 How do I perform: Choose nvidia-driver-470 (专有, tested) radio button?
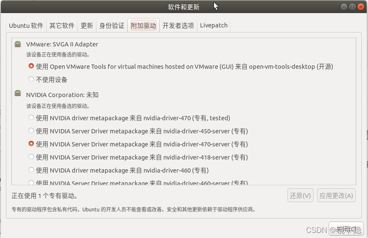pos(31,117)
